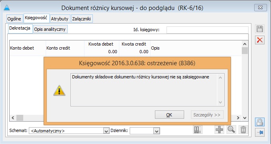Screen dimensions: 271x144
Task: Click the table scroll down arrow
Action: pos(245,118)
